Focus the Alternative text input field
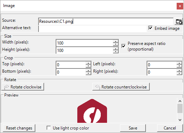 point(93,29)
